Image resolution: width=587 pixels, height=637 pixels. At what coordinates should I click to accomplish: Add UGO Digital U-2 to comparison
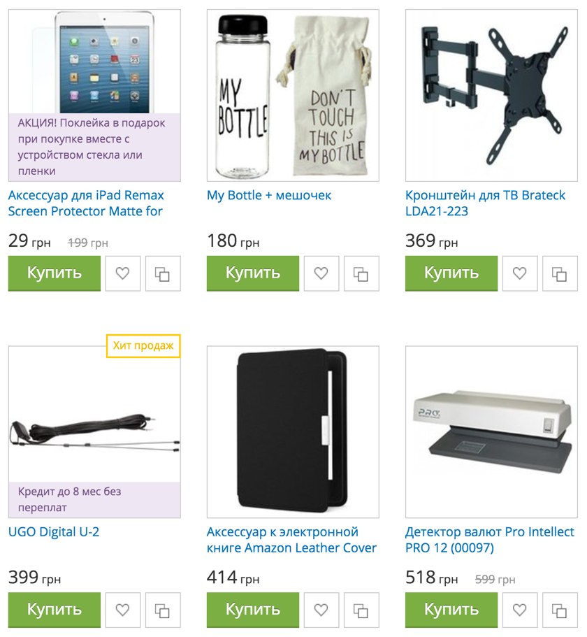[x=163, y=610]
